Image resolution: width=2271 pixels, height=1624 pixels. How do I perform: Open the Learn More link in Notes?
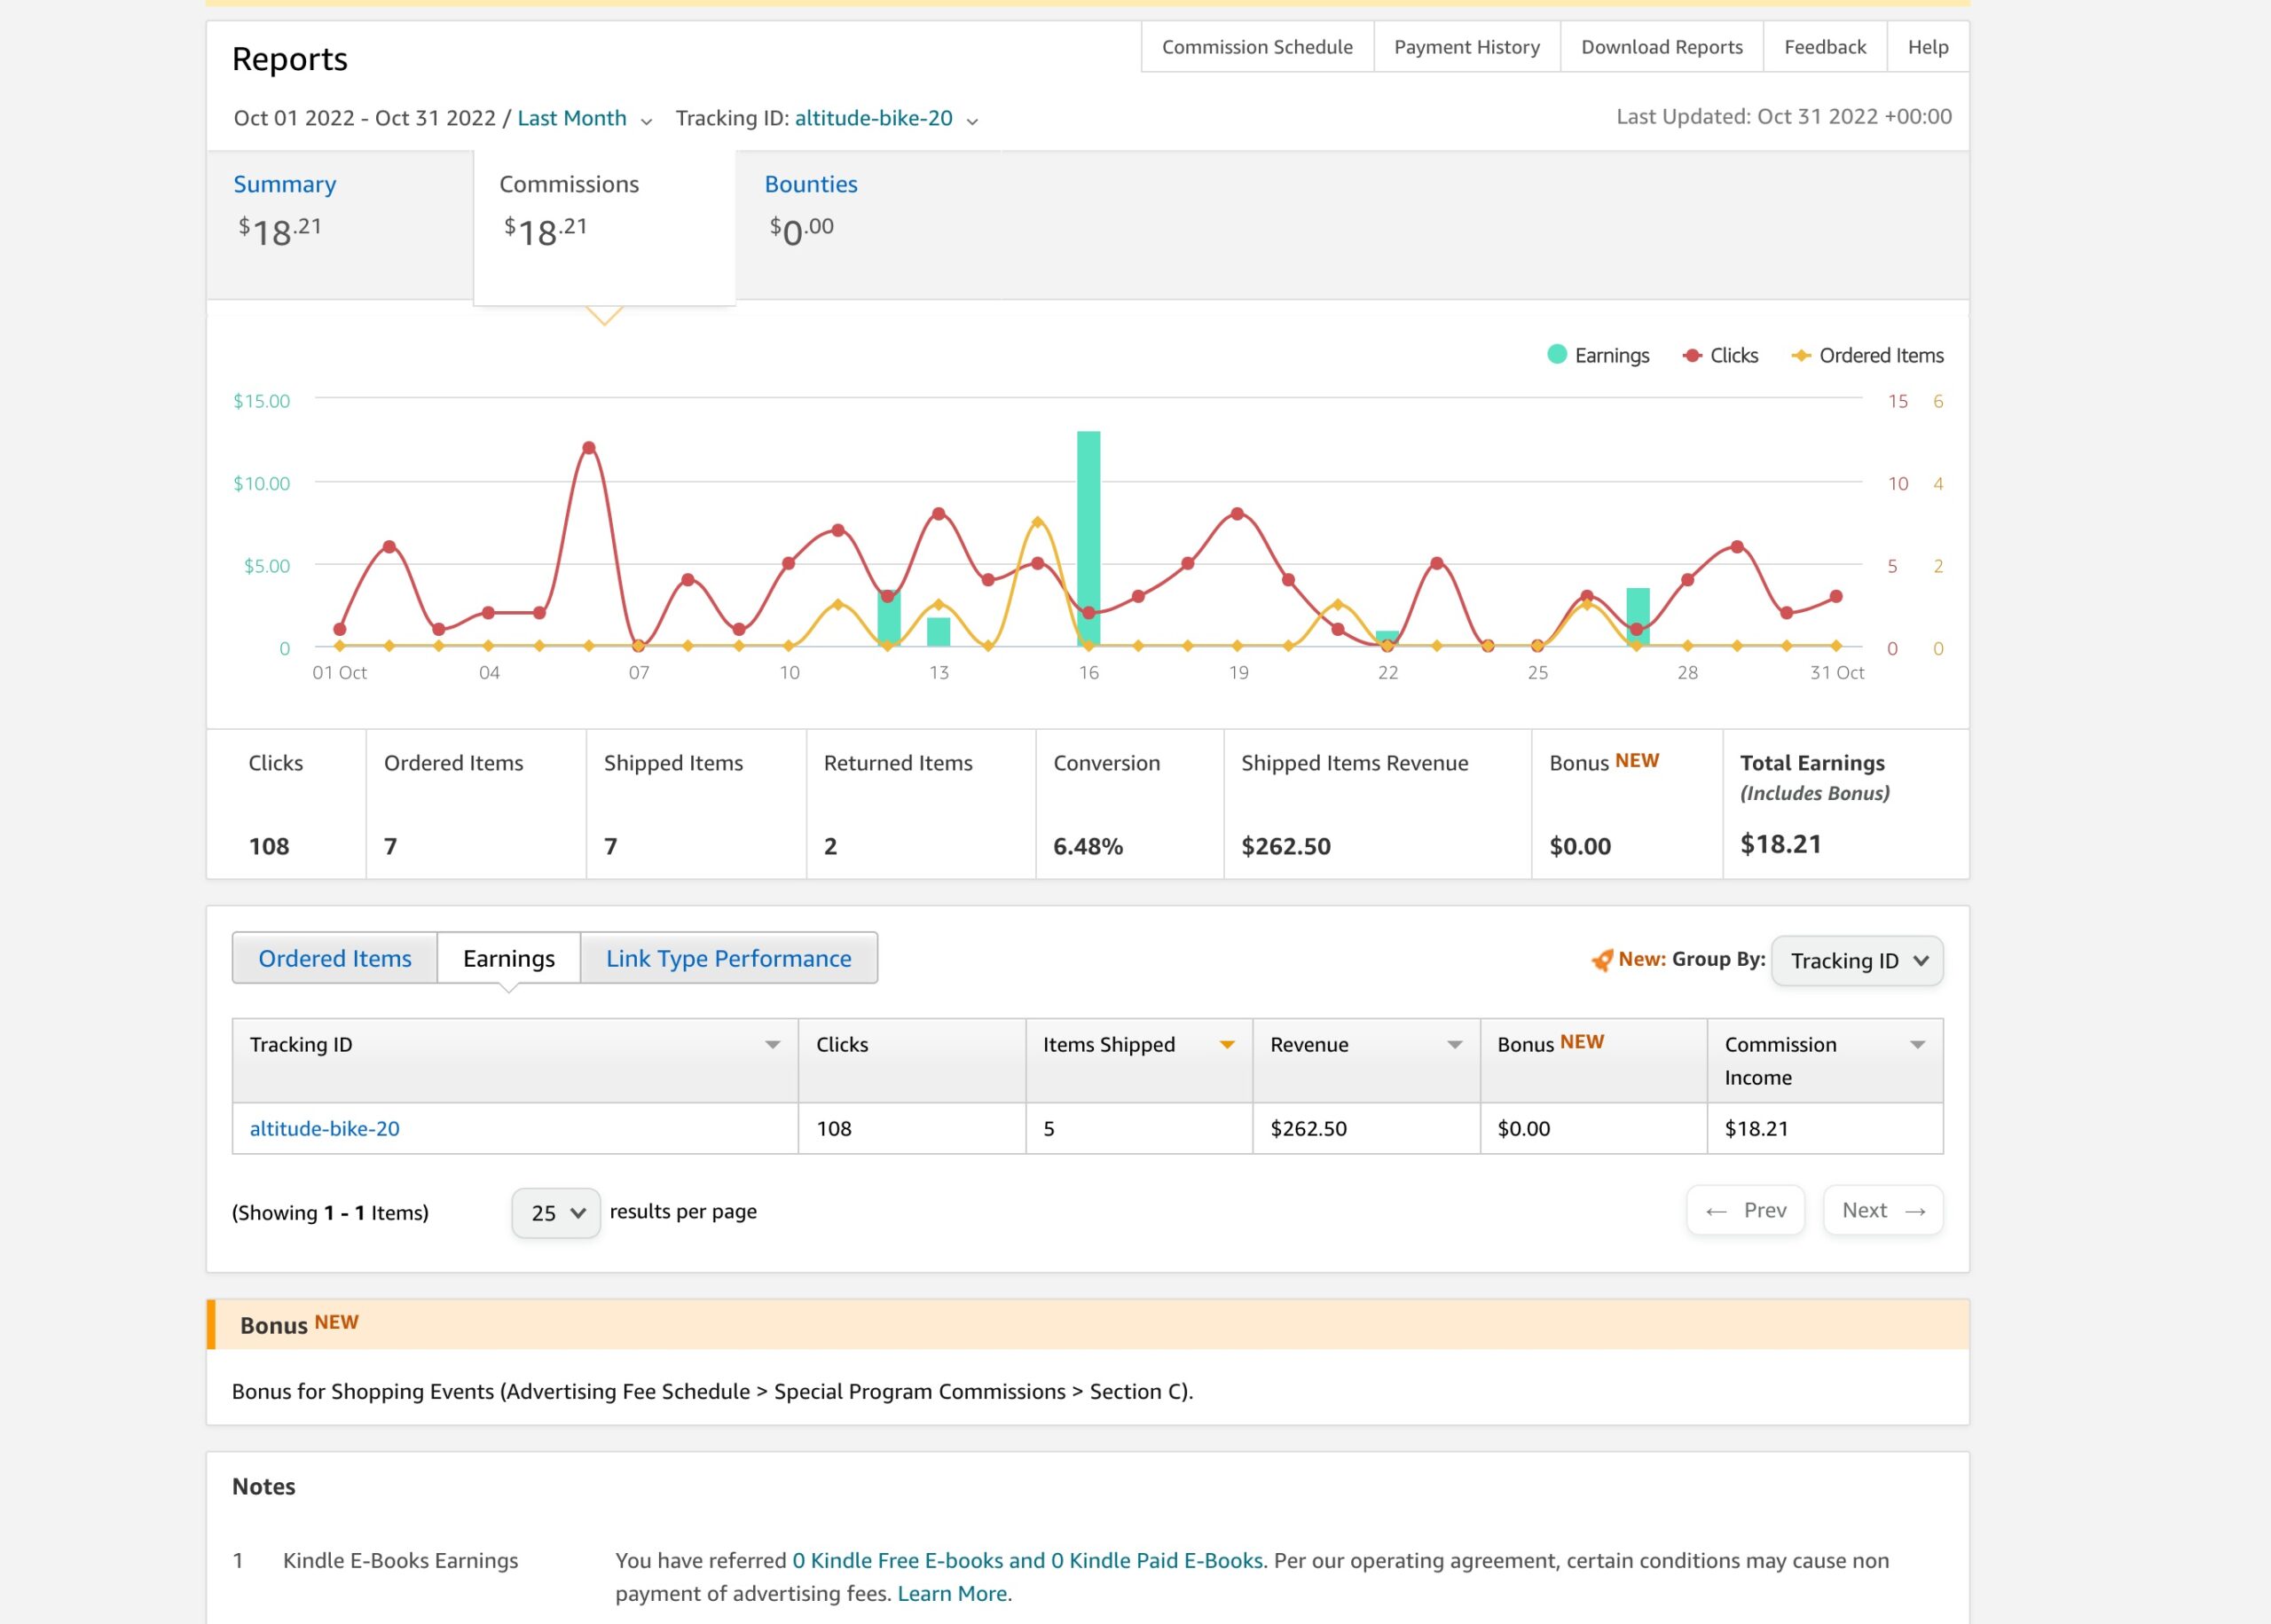pos(952,1593)
